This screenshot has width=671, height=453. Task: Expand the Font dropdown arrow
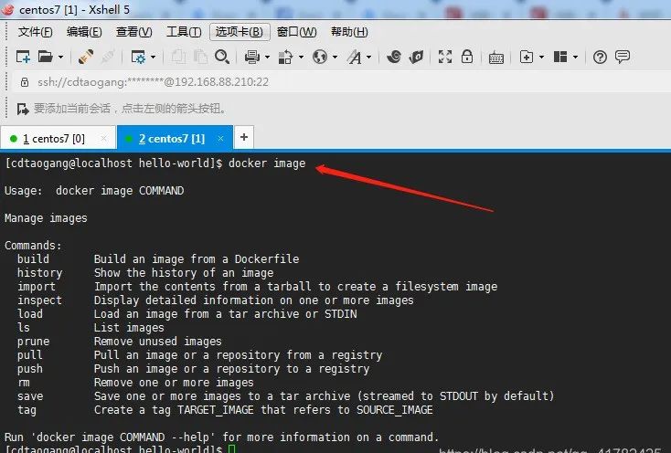click(x=369, y=57)
